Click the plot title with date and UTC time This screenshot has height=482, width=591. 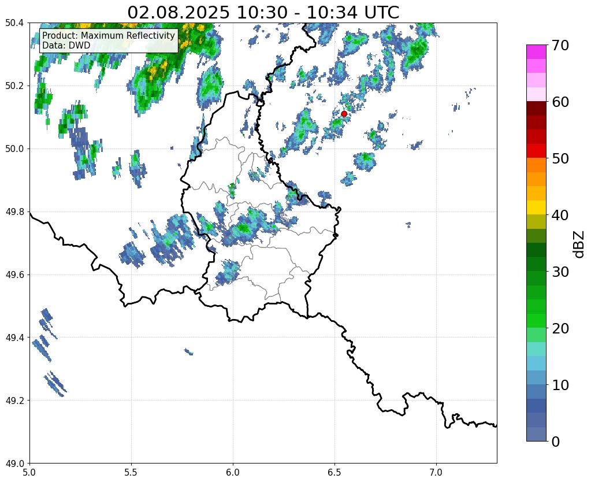(263, 13)
